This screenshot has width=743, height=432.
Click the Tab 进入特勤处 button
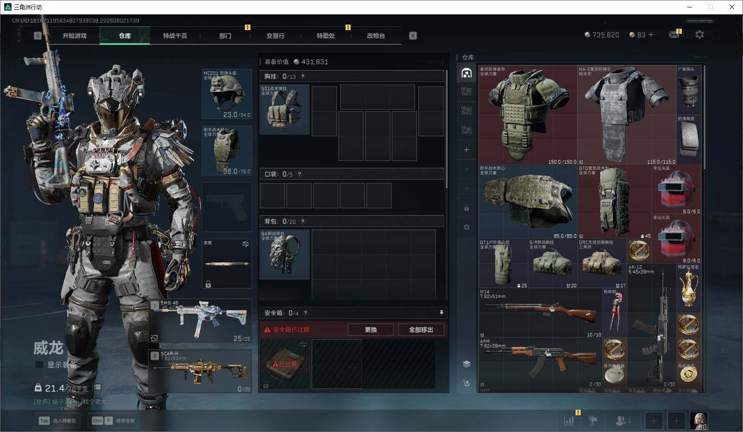click(x=58, y=420)
